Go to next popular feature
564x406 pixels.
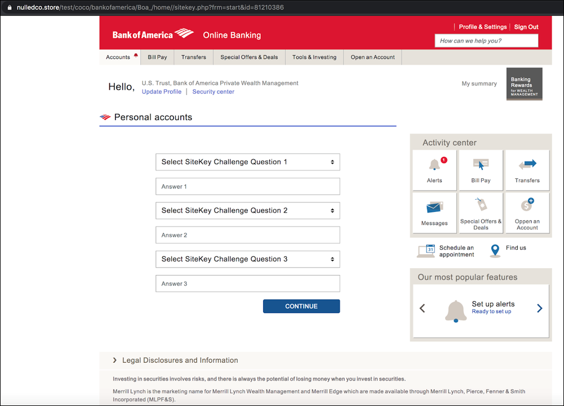(x=540, y=308)
